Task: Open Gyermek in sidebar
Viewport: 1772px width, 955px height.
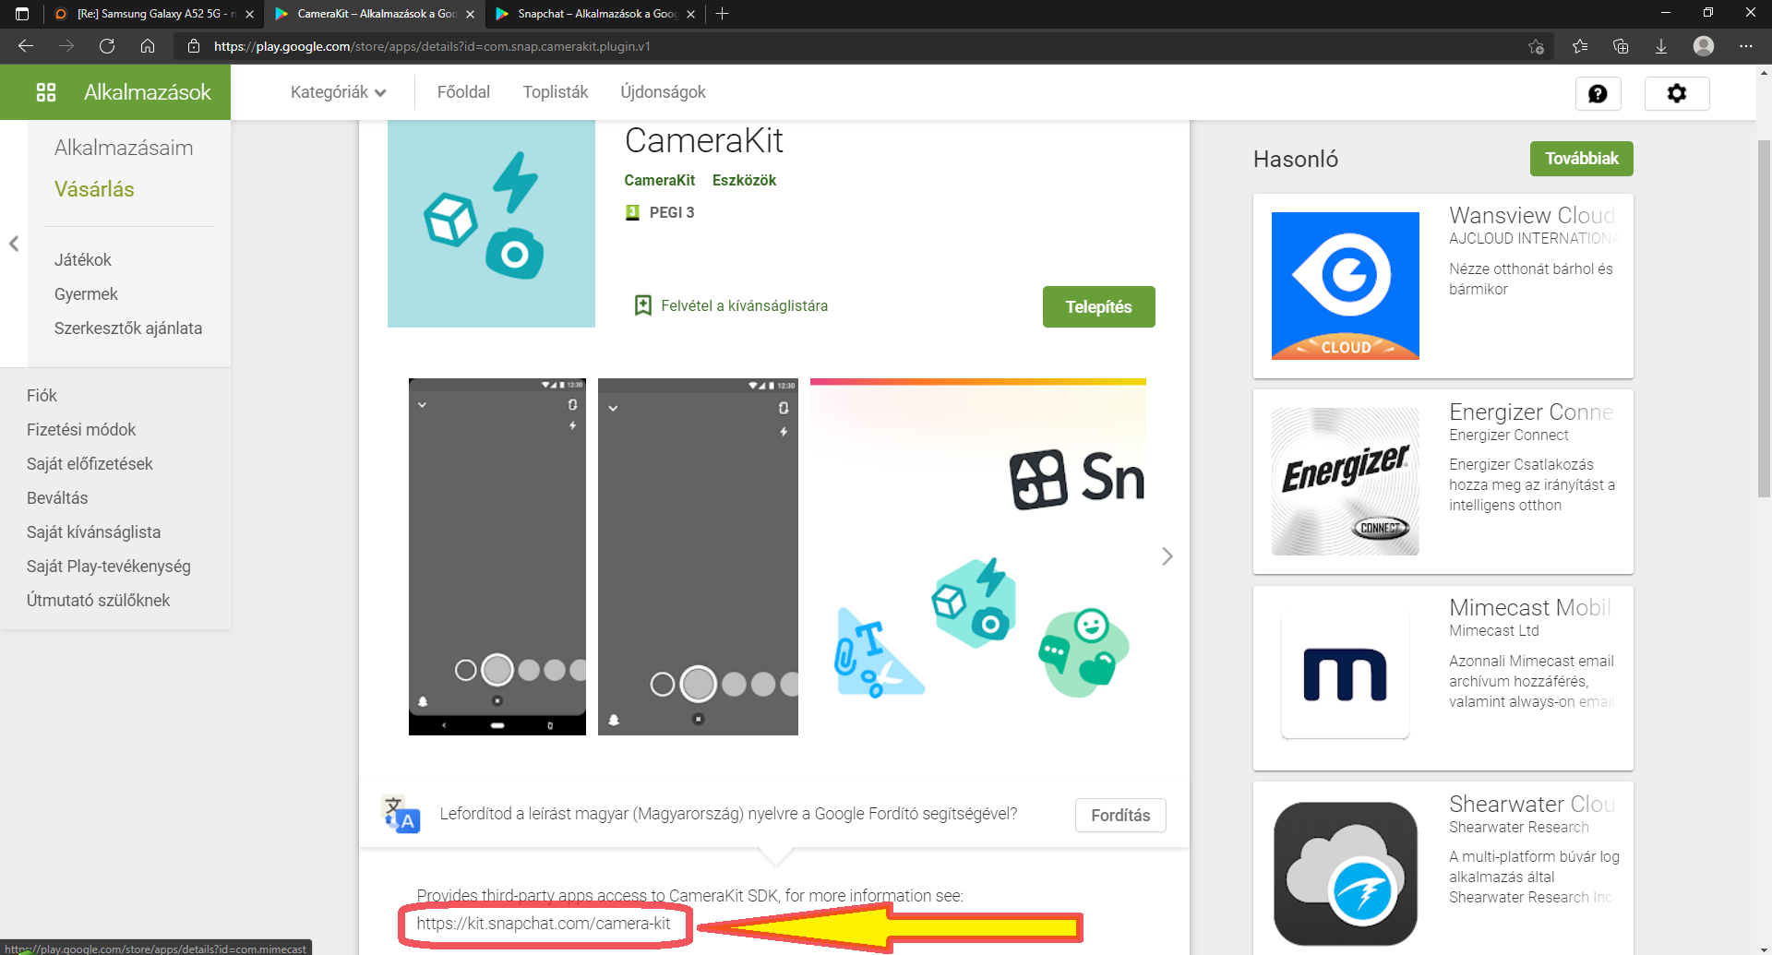Action: (x=86, y=293)
